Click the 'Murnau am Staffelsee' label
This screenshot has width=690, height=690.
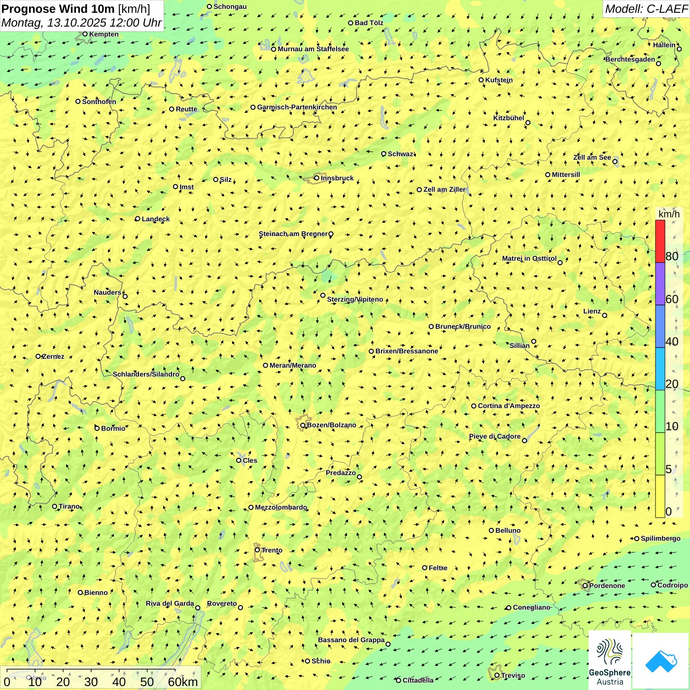(313, 49)
